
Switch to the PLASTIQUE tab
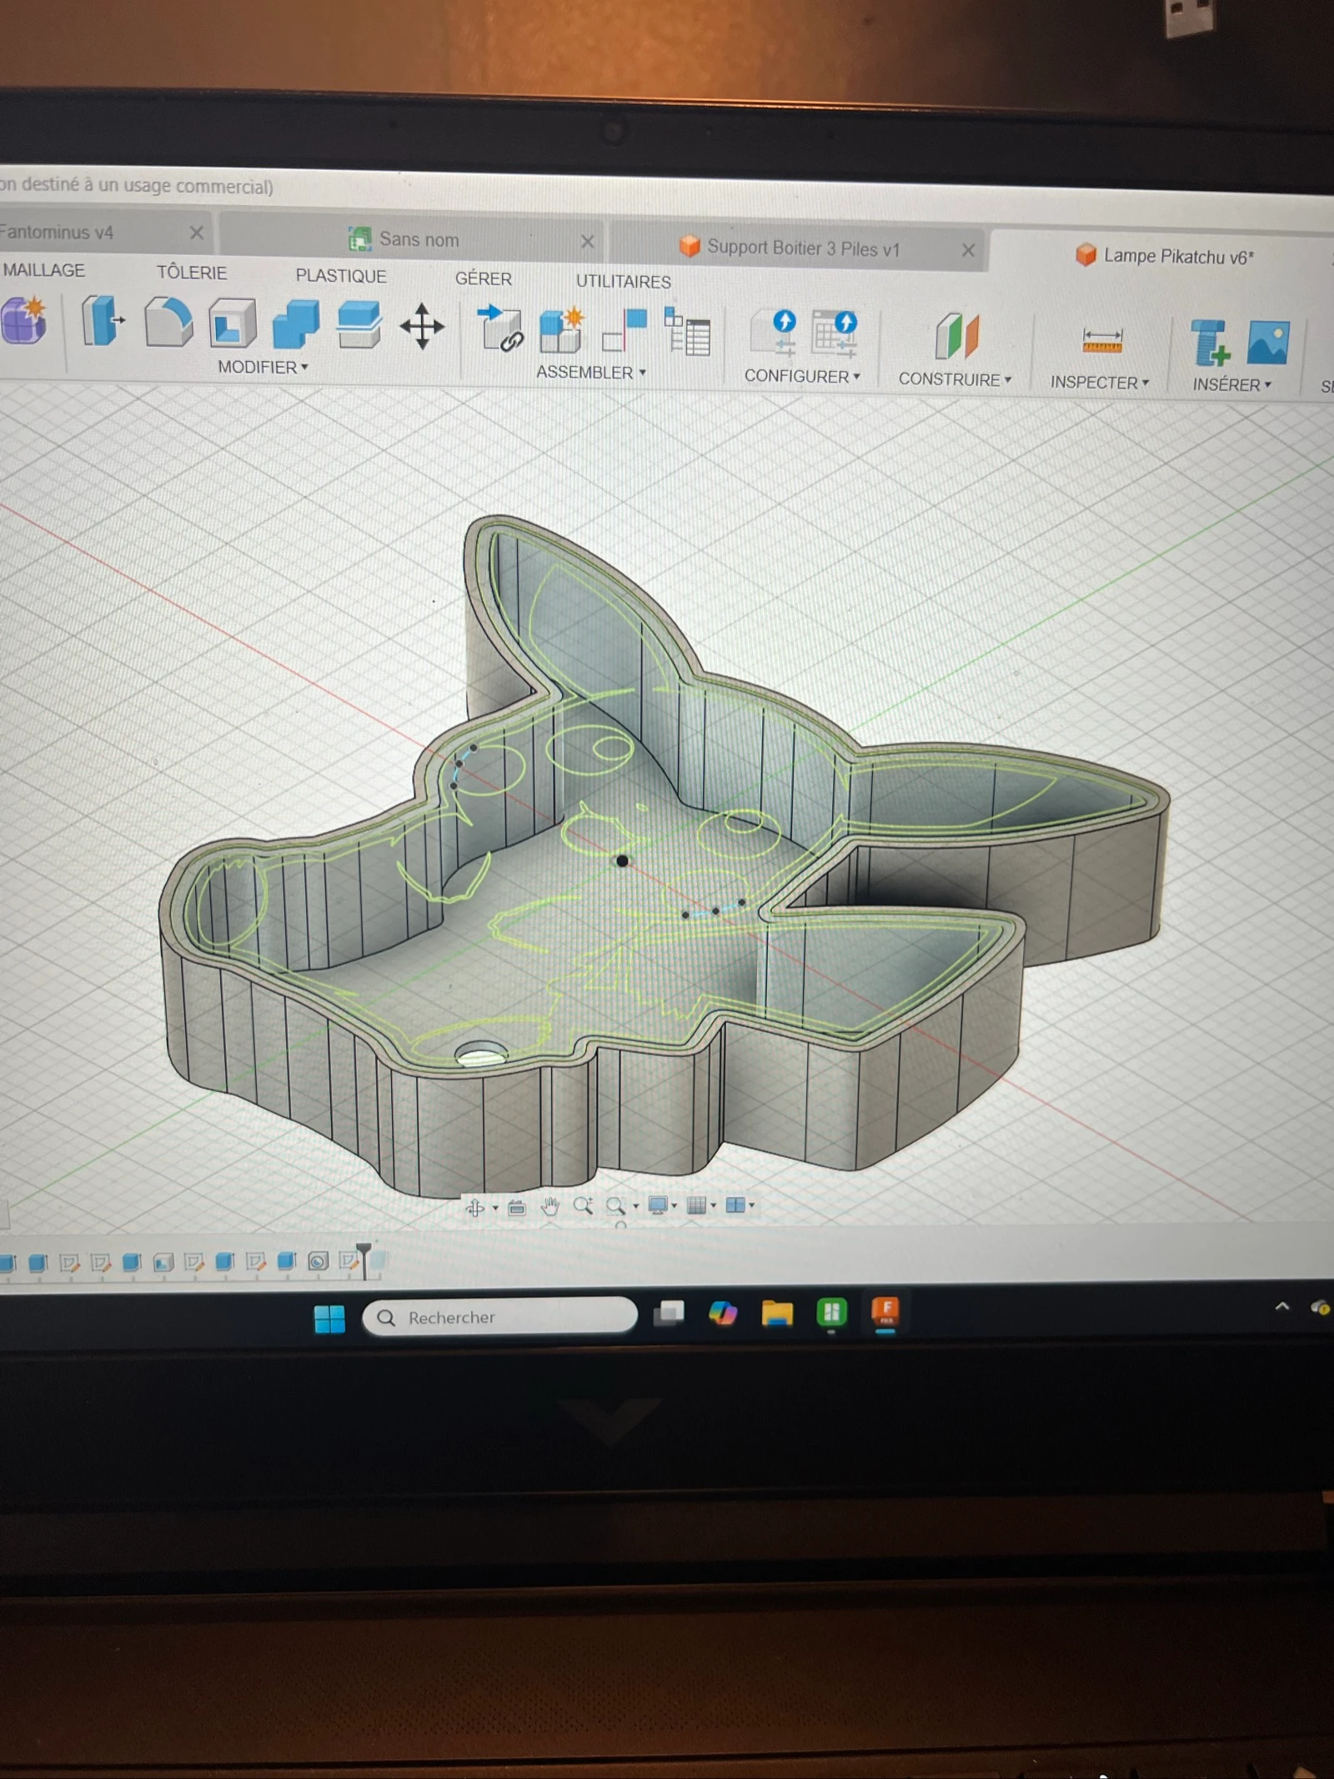coord(341,276)
